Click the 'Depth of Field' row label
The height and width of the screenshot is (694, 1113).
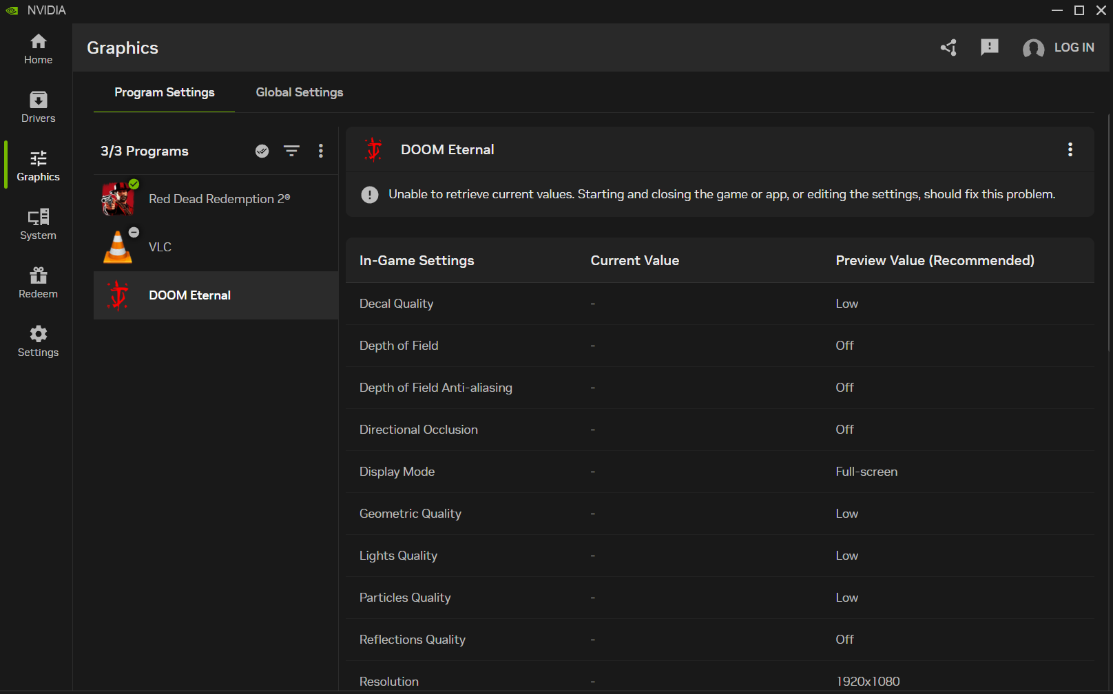tap(399, 346)
